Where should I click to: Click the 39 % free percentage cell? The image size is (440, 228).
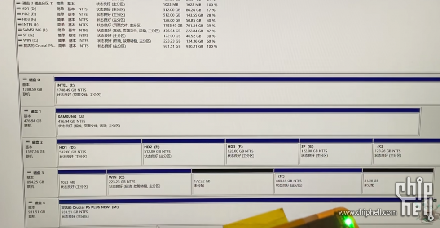(211, 26)
